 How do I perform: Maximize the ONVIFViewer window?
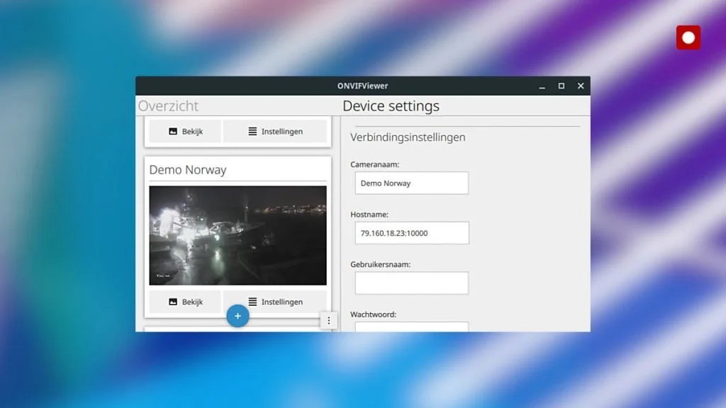[x=562, y=86]
